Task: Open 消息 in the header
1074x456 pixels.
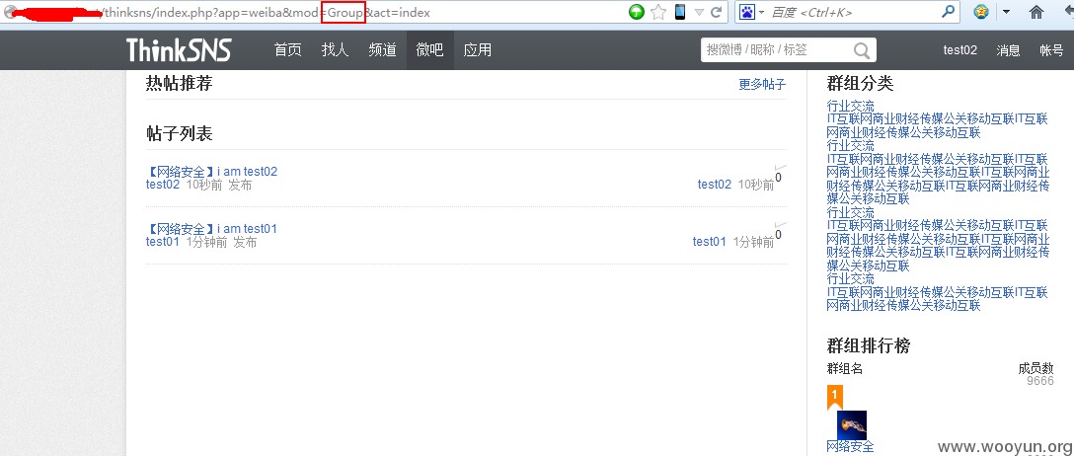Action: [1008, 50]
